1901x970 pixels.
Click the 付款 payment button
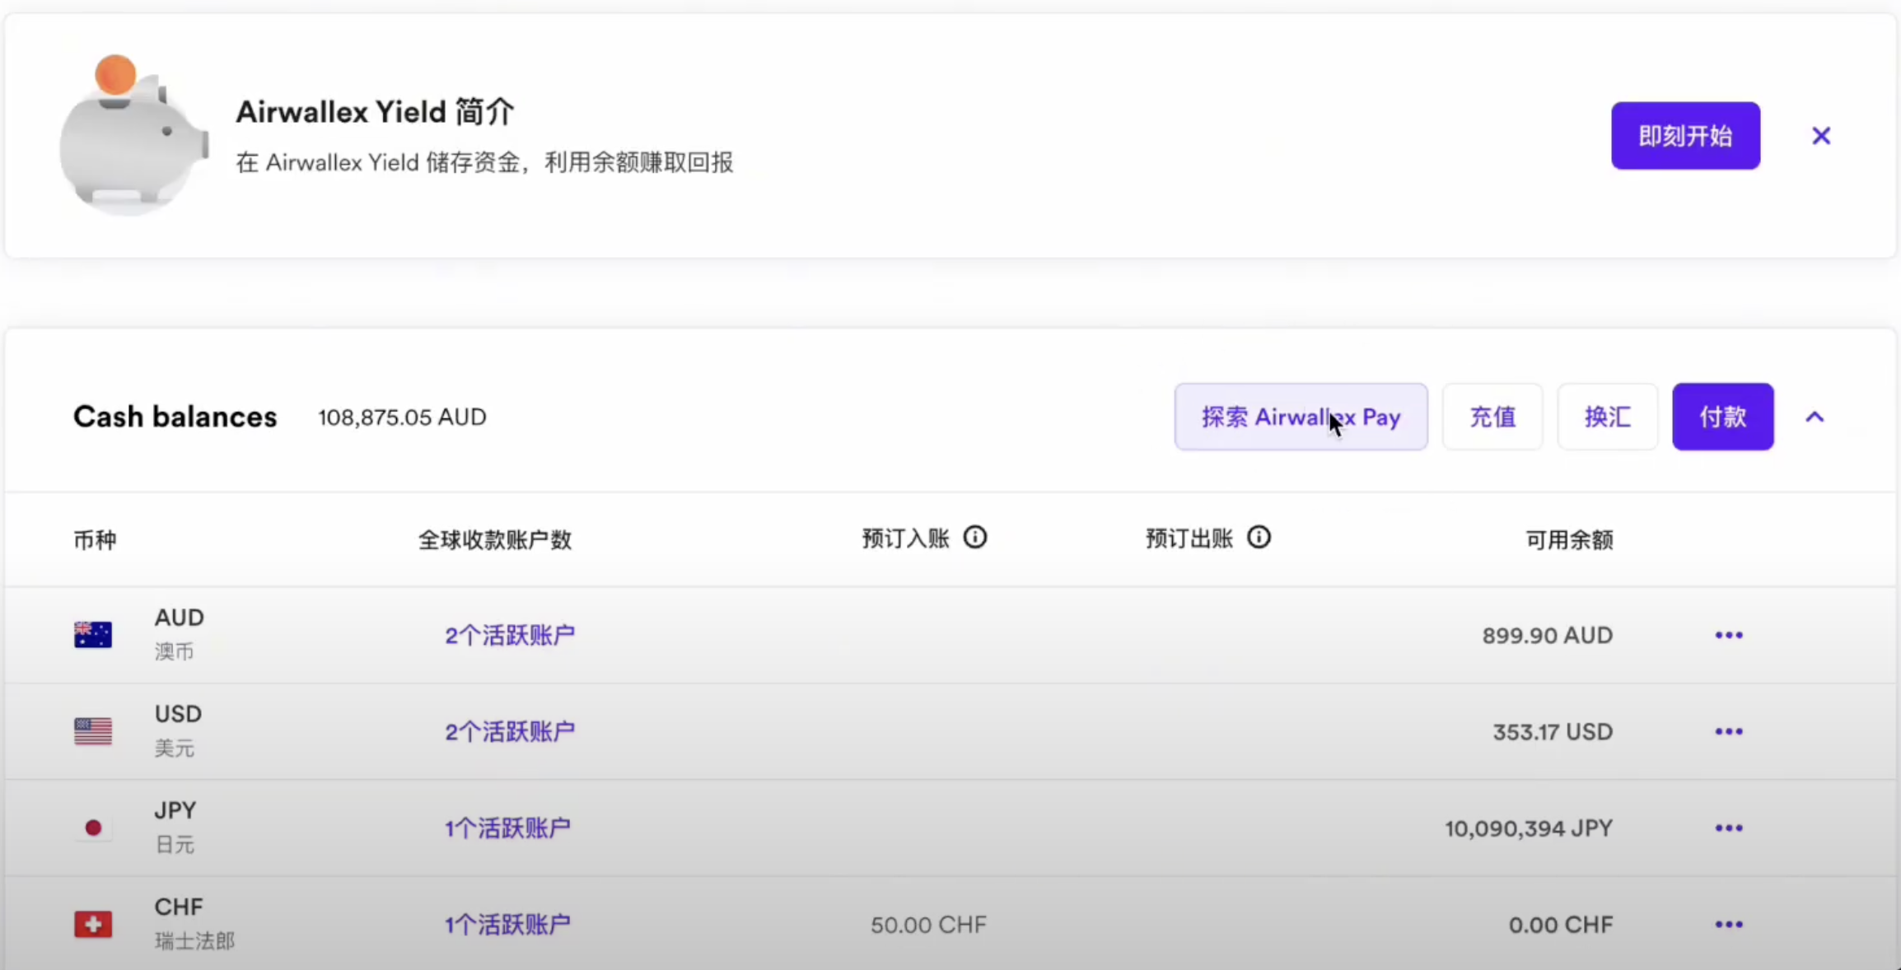point(1722,417)
